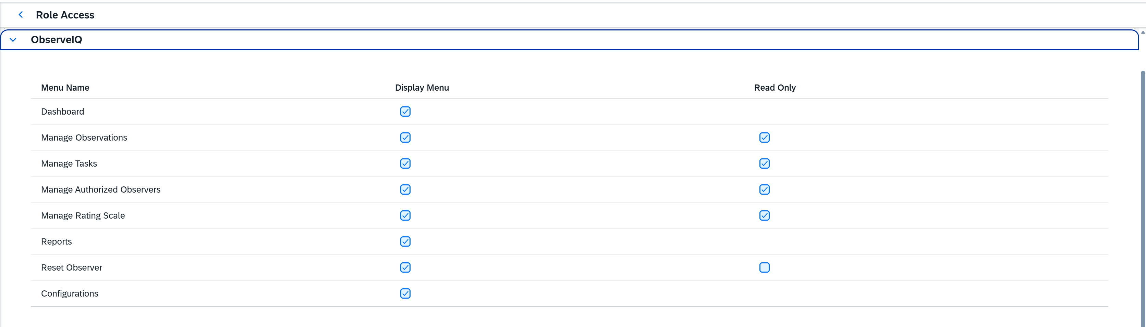The width and height of the screenshot is (1146, 327).
Task: Enable Read Only for Reset Observer
Action: tap(764, 267)
